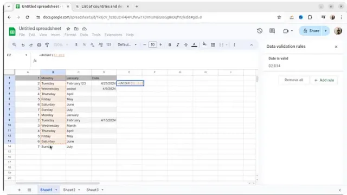This screenshot has height=195, width=347.
Task: Select the Date is valid rule
Action: click(303, 62)
